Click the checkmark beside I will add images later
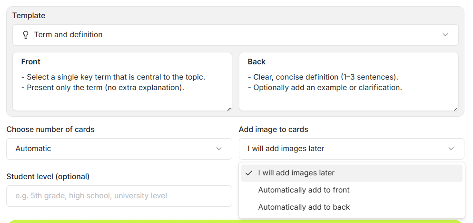 point(249,173)
